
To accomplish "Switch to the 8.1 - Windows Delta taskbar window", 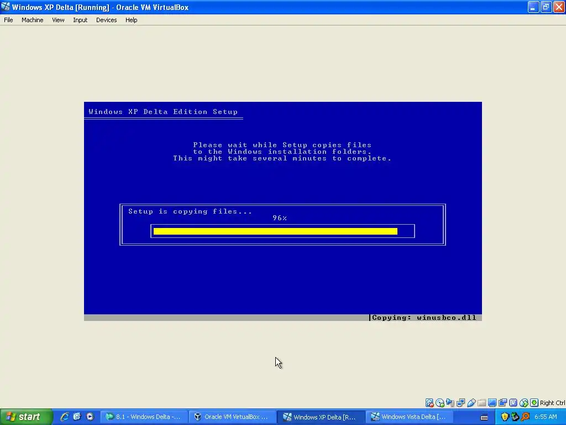I will 144,417.
